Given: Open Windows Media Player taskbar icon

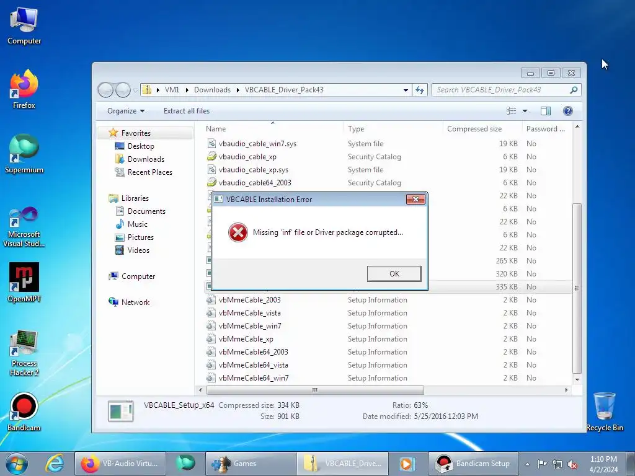Looking at the screenshot, I should point(406,464).
